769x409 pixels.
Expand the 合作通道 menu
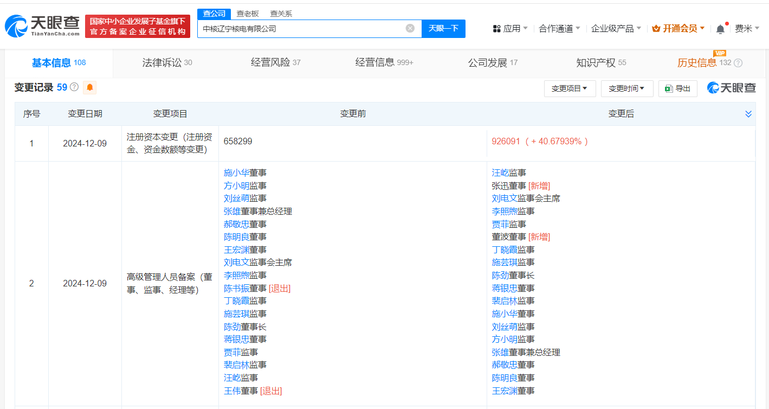tap(559, 29)
